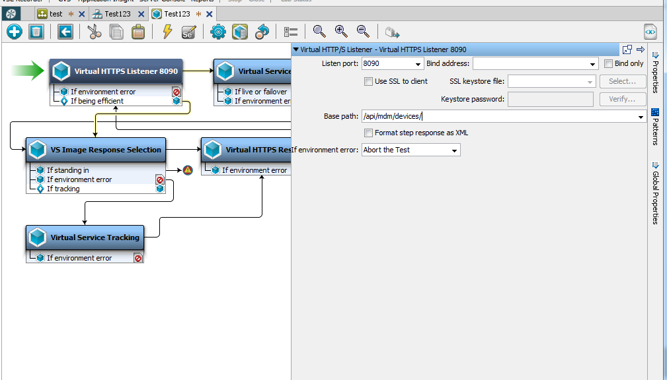Click the zoom out magnifier icon
The height and width of the screenshot is (380, 667).
[x=362, y=31]
